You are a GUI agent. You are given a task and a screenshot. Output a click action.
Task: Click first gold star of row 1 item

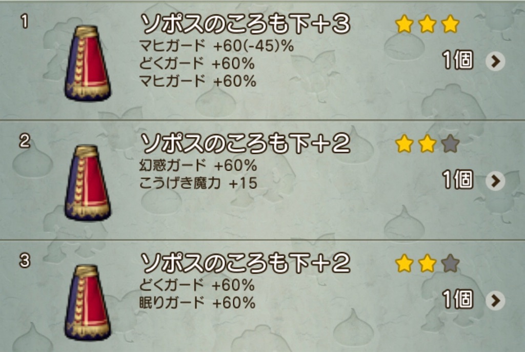coord(404,25)
